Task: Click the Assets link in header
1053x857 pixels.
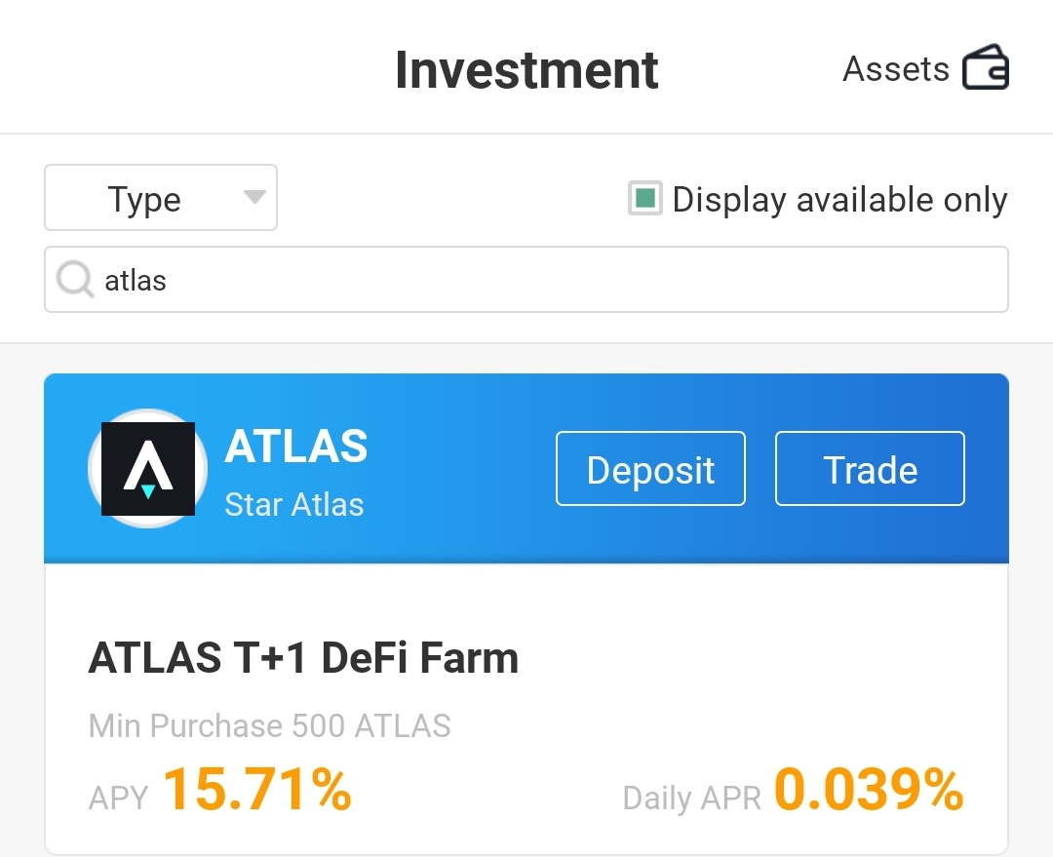Action: (x=896, y=68)
